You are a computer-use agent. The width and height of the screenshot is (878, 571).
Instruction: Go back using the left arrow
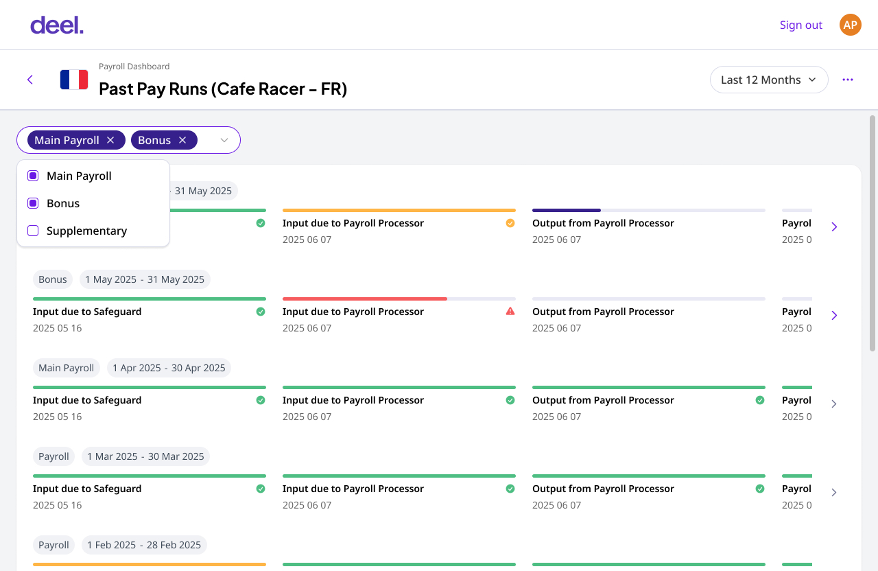pyautogui.click(x=30, y=80)
